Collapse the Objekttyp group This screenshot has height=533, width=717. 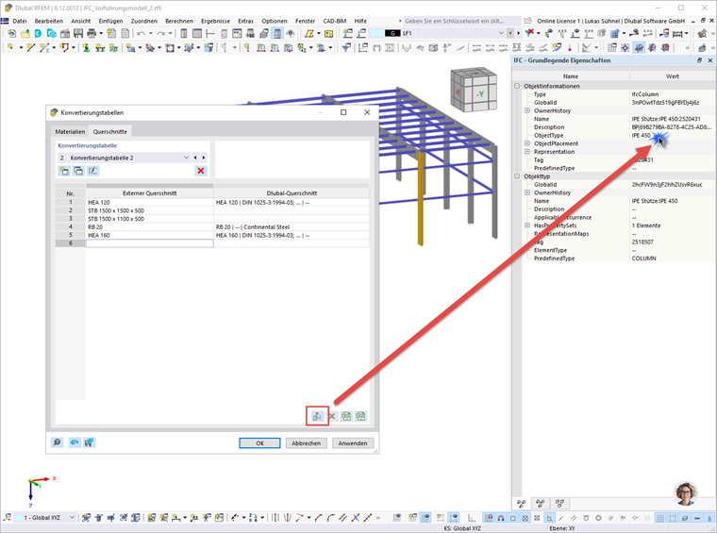517,176
